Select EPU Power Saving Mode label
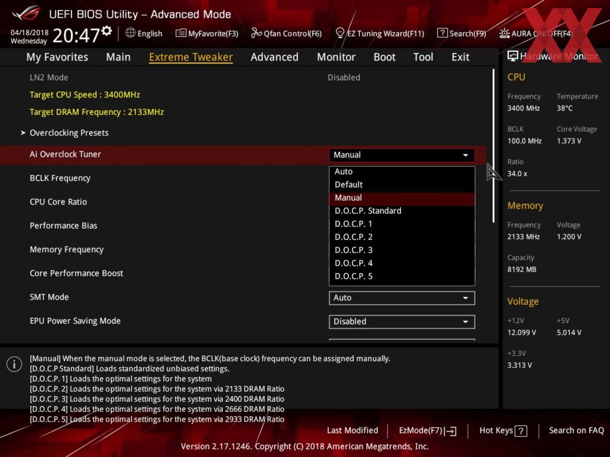This screenshot has width=610, height=457. coord(75,321)
